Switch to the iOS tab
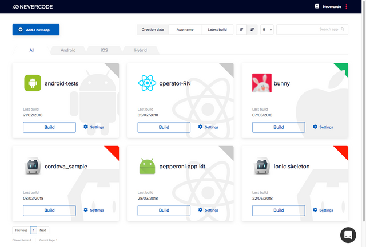This screenshot has width=366, height=247. (x=104, y=50)
